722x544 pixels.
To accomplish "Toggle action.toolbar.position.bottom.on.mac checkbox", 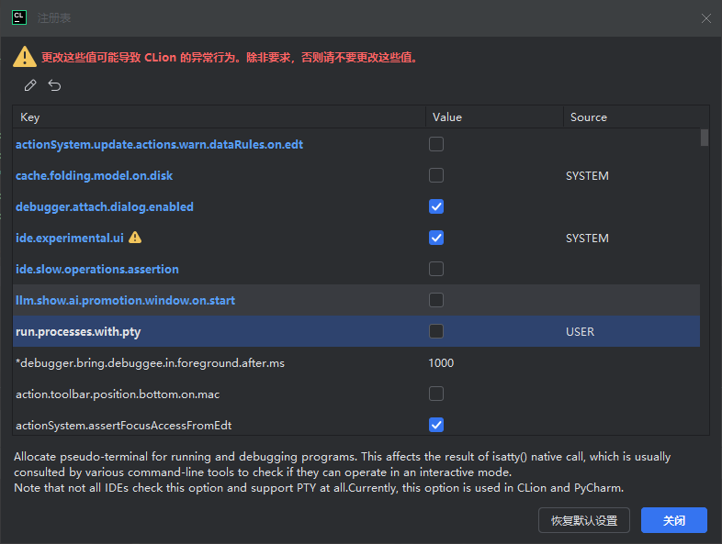I will pos(436,394).
